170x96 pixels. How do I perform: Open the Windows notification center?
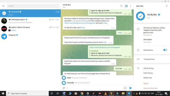pyautogui.click(x=166, y=93)
